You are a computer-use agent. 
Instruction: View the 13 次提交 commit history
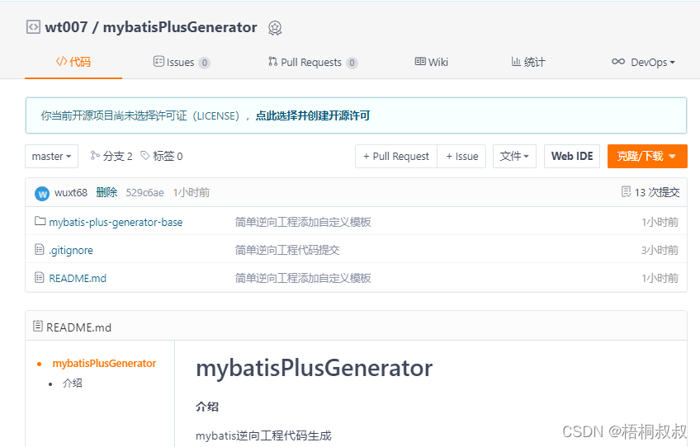(x=650, y=192)
